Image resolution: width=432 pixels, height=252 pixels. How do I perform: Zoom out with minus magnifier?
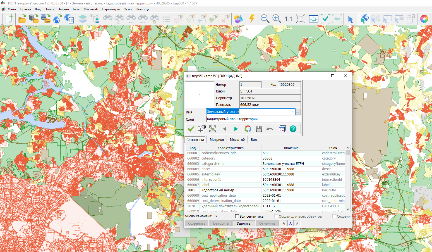pos(265,19)
